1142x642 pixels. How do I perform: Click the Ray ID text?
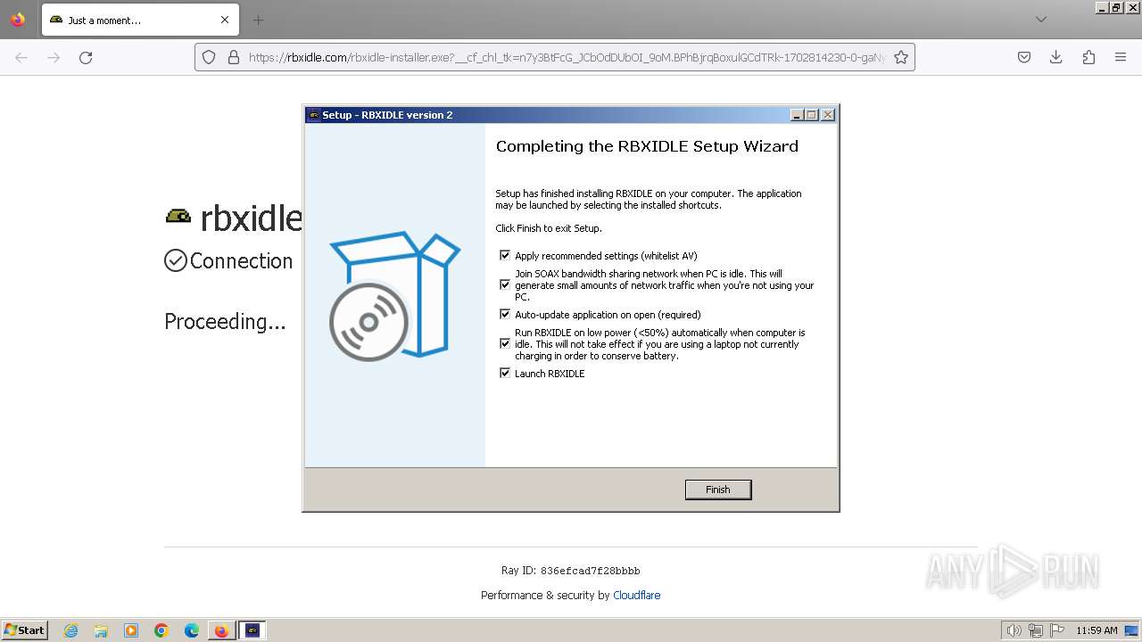coord(570,571)
